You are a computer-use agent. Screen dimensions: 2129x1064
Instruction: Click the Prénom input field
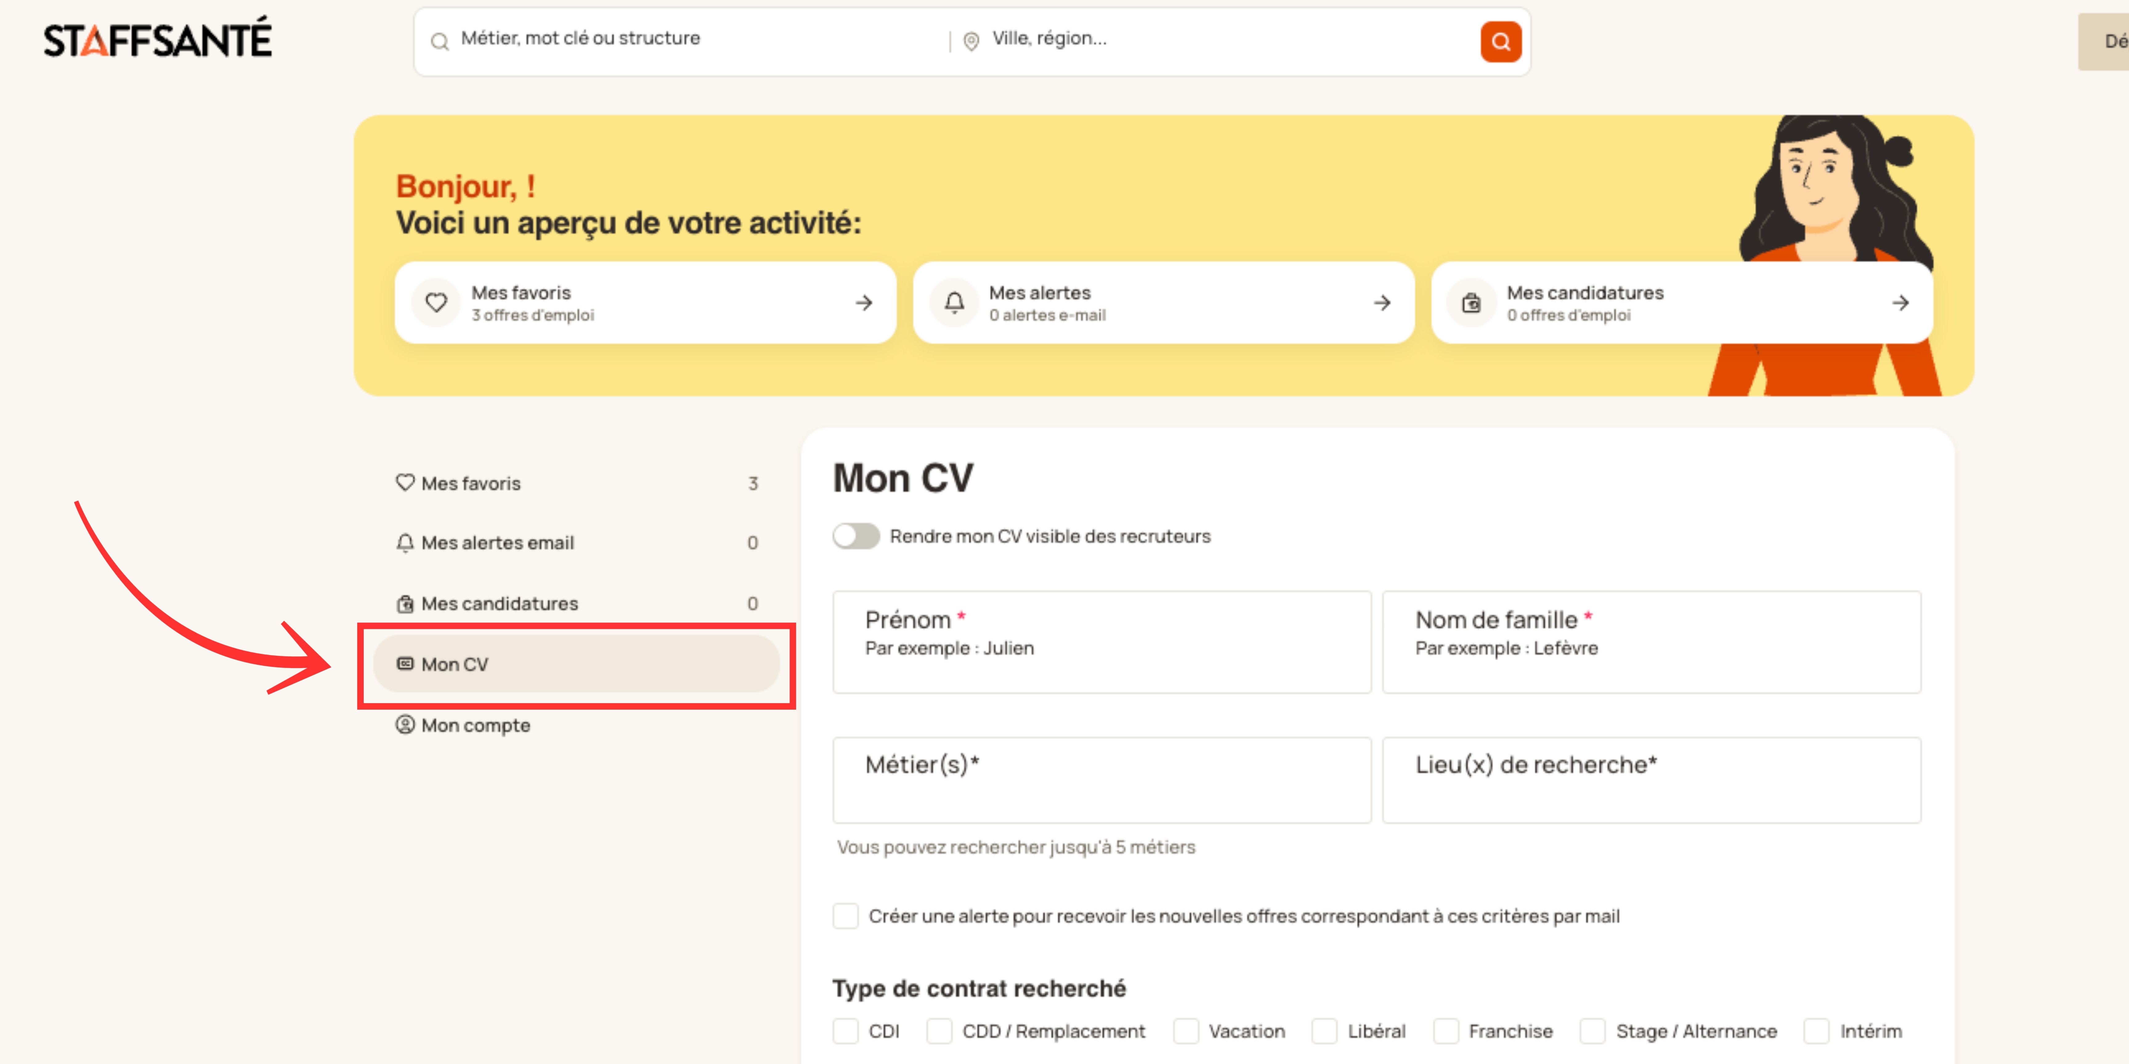point(1102,642)
